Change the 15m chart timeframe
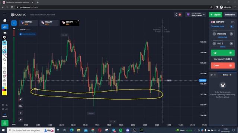Image resolution: width=238 pixels, height=133 pixels. 20,106
